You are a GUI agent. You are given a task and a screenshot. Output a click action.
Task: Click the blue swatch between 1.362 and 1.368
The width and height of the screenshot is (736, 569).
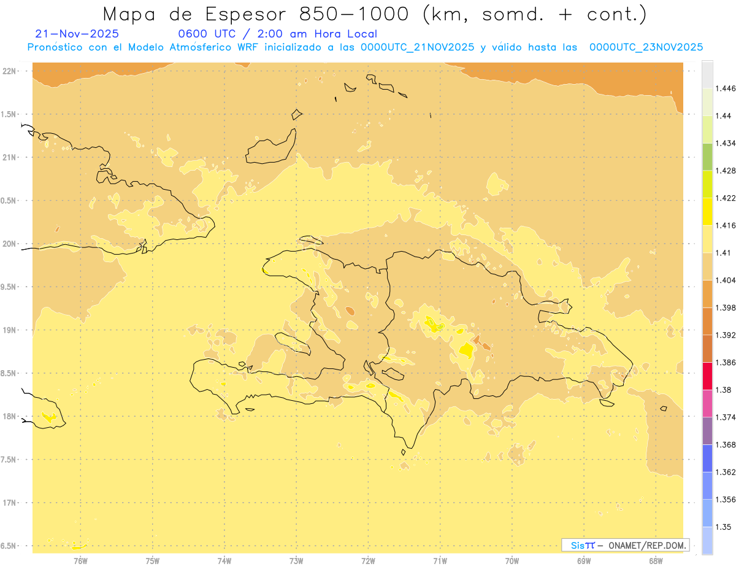coord(707,459)
